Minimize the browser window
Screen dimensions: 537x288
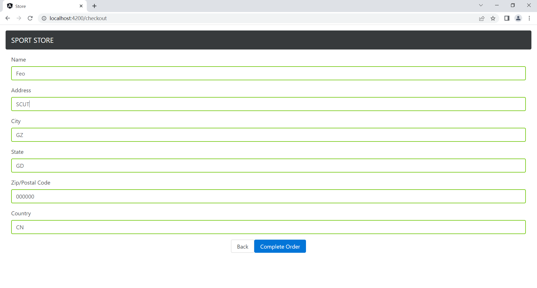pyautogui.click(x=497, y=5)
